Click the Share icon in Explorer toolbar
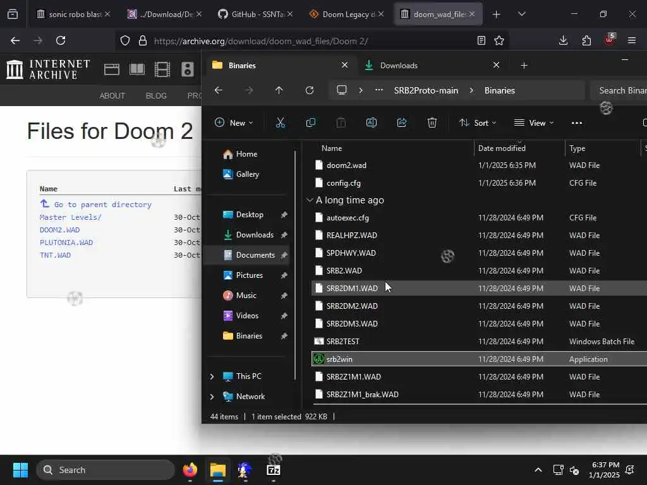This screenshot has height=485, width=647. click(401, 123)
